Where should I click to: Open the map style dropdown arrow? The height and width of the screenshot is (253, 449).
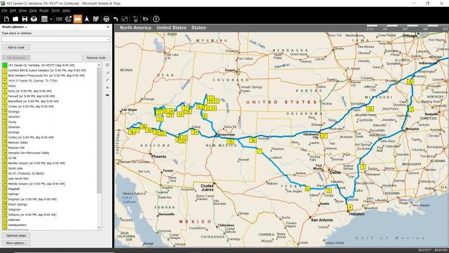click(x=51, y=19)
